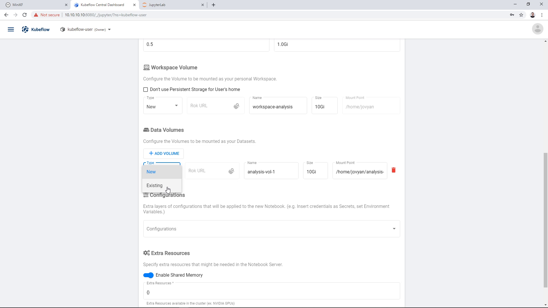Close the MiniKF tab

(66, 5)
